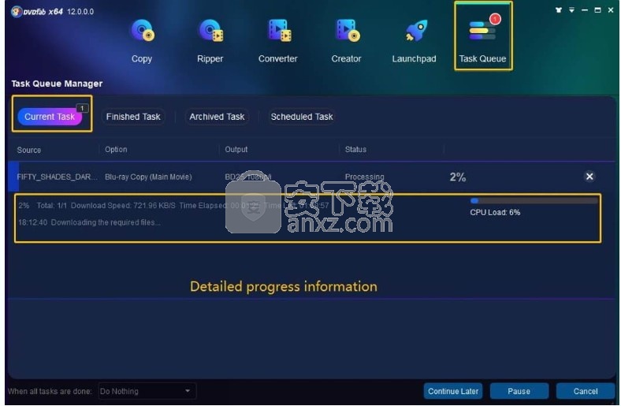Viewport: 621px width, 406px height.
Task: Click the red notification badge on Task Queue
Action: (x=495, y=19)
